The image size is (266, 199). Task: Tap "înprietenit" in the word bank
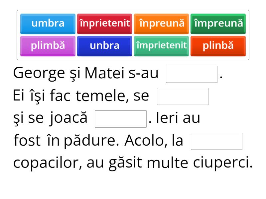(104, 24)
